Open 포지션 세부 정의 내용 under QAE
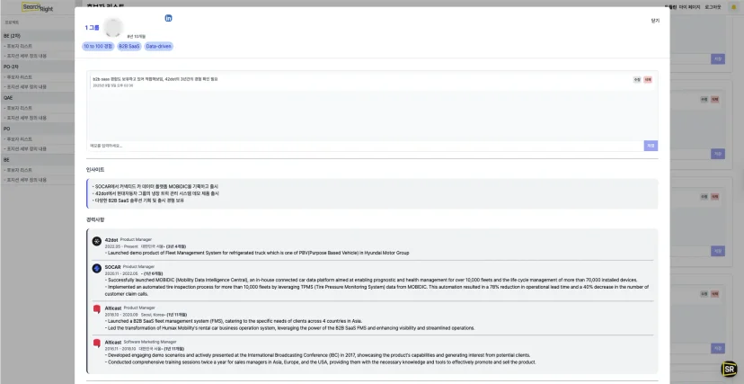The image size is (744, 384). [25, 118]
